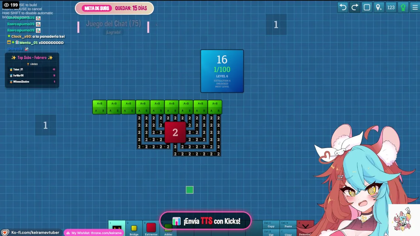
Task: Click the Envía TTS con Kicks banner
Action: click(205, 221)
